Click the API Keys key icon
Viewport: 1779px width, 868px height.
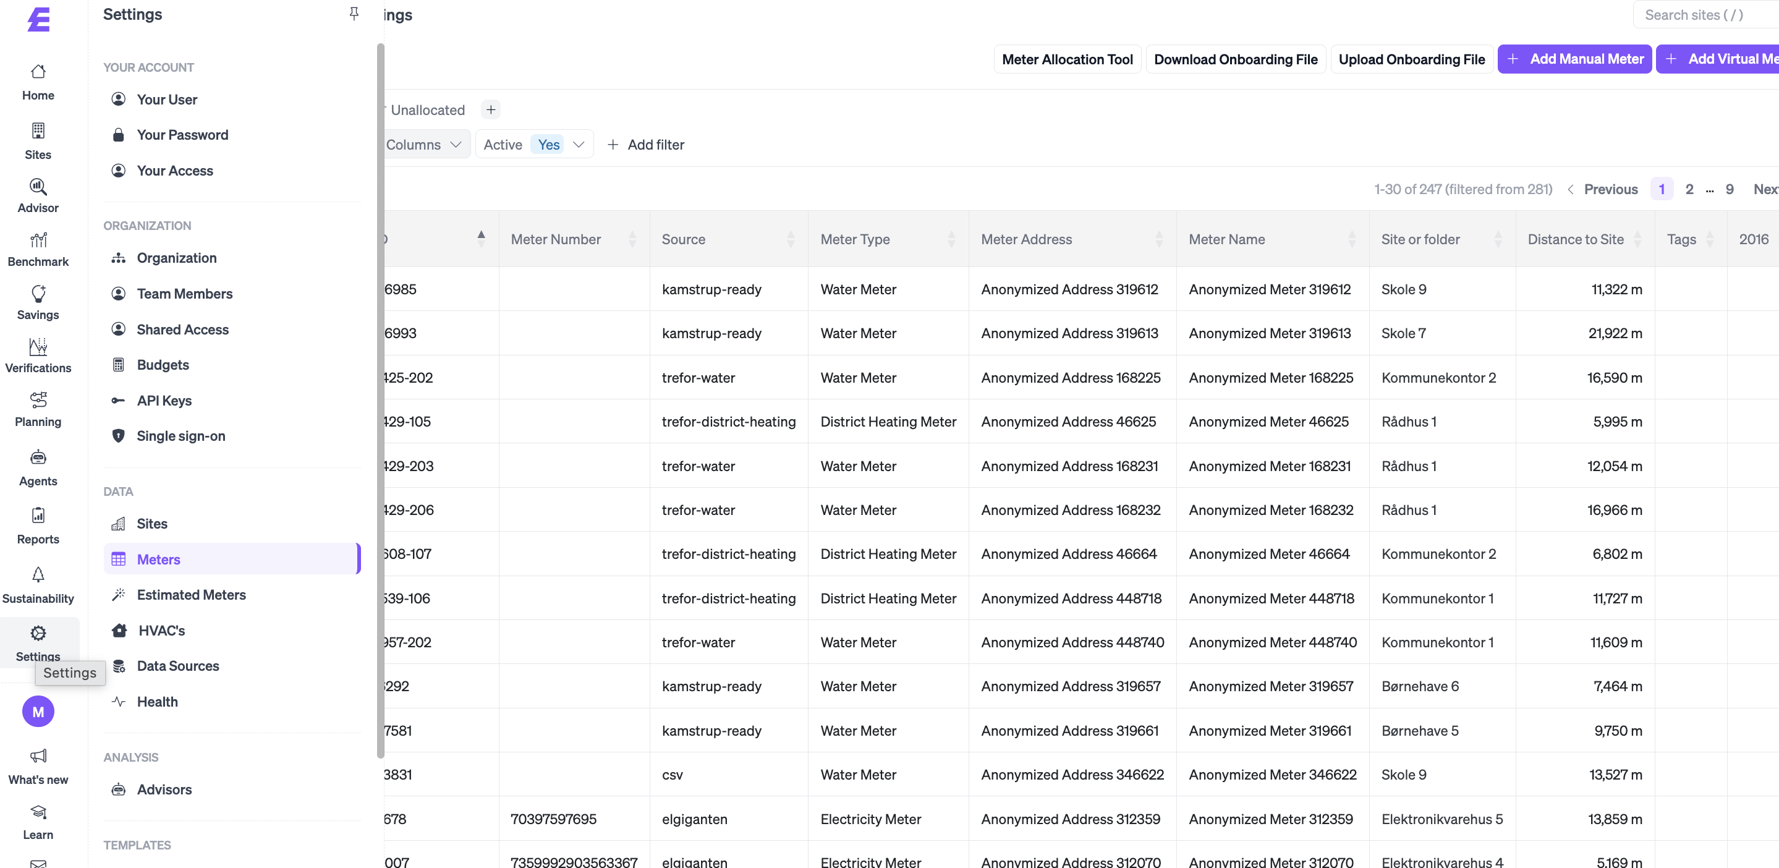click(x=119, y=401)
